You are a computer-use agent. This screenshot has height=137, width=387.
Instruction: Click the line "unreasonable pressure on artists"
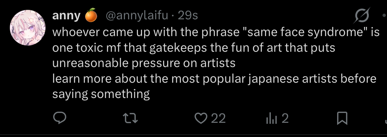[x=144, y=63]
